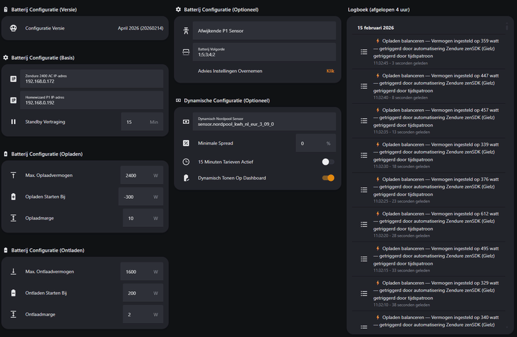Click the Standby Vertraging pause icon
Image resolution: width=517 pixels, height=337 pixels.
[14, 122]
